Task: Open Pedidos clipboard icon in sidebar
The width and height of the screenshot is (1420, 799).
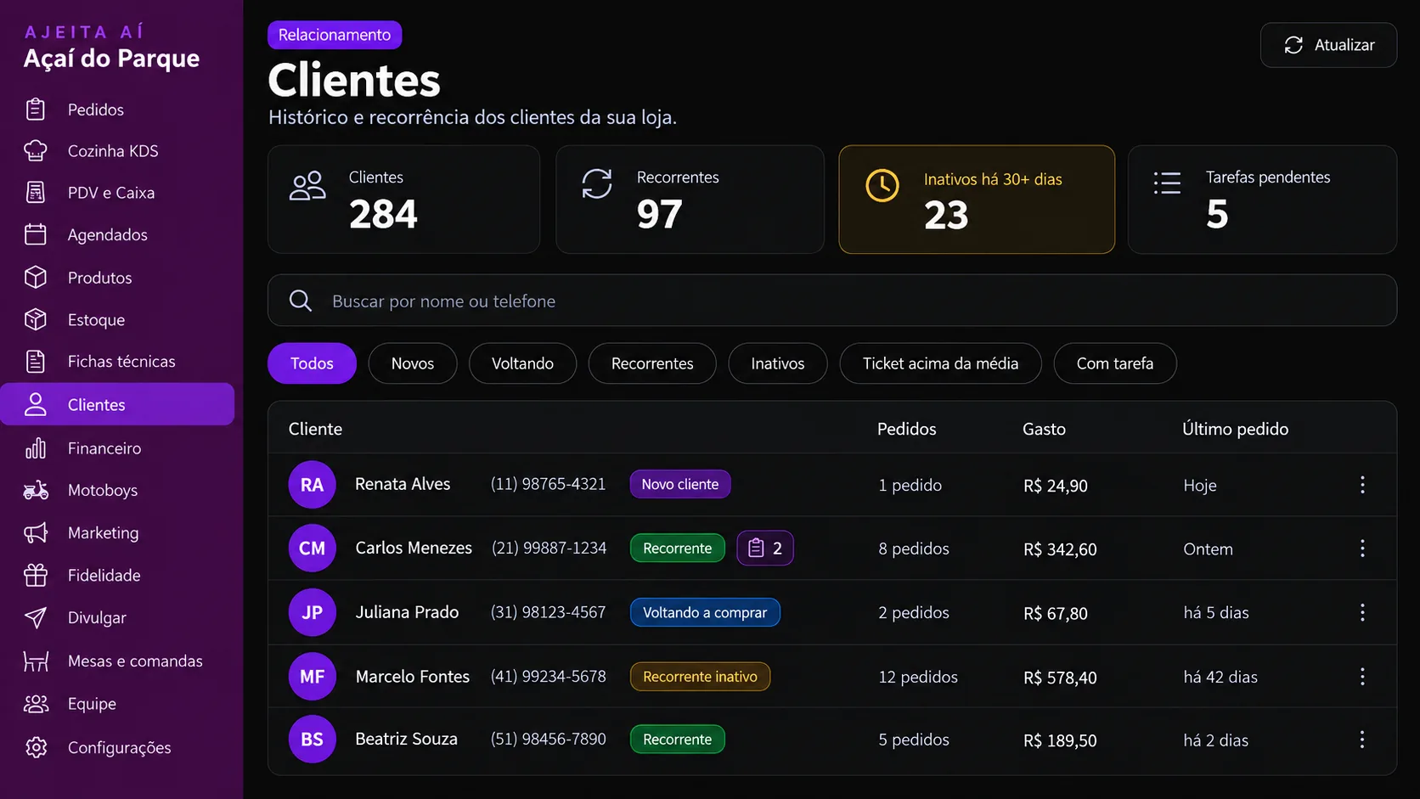Action: [36, 110]
